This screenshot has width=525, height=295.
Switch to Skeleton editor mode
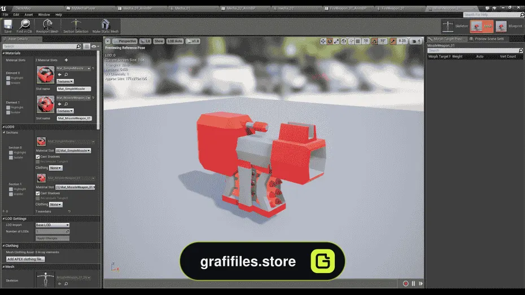[454, 26]
